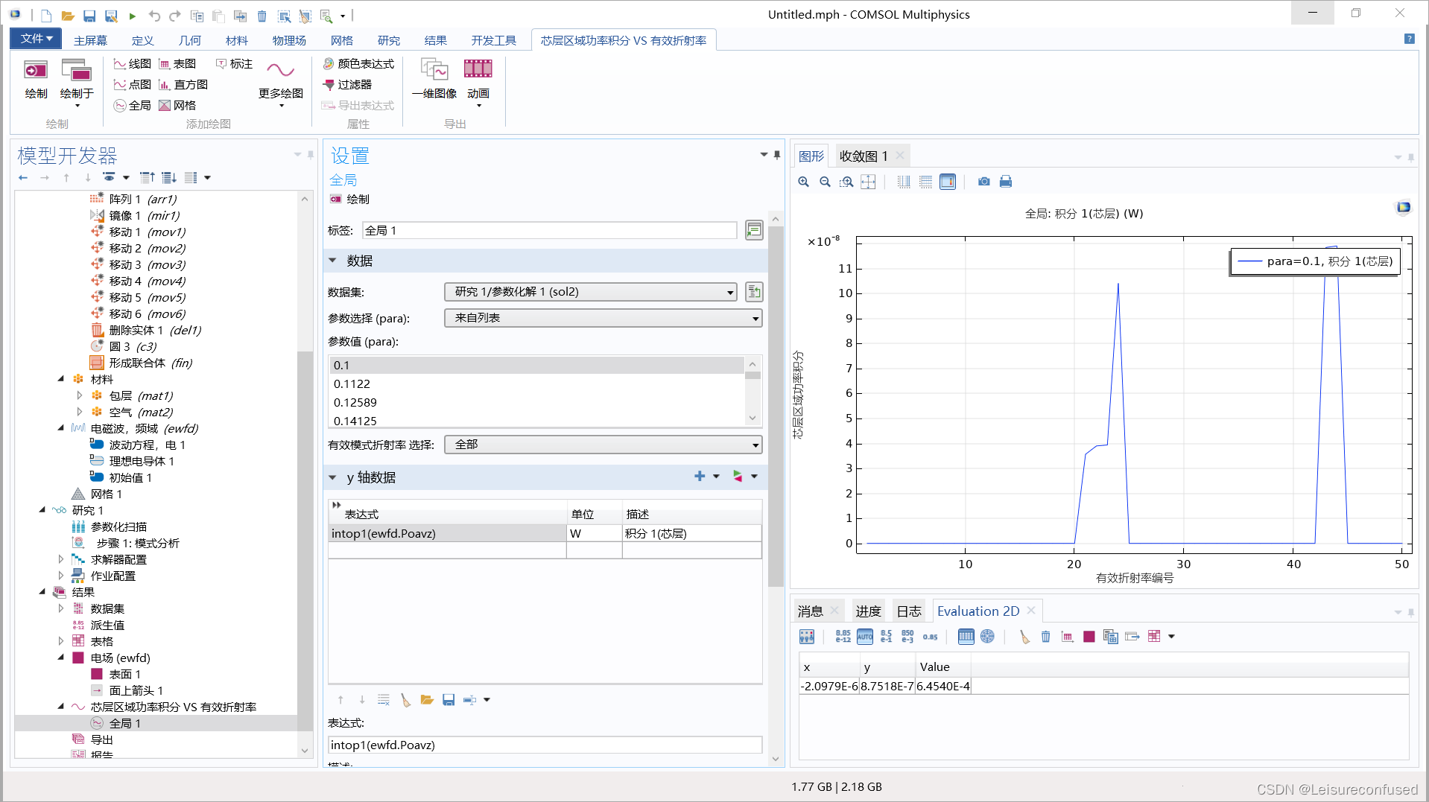Viewport: 1429px width, 802px height.
Task: Add a 线图 line graph
Action: 133,64
